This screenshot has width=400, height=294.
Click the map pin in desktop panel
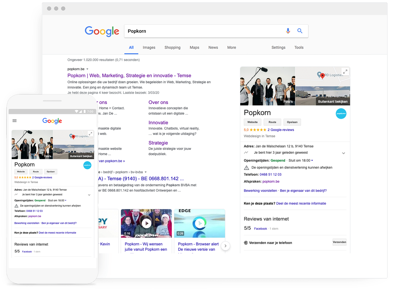(322, 76)
